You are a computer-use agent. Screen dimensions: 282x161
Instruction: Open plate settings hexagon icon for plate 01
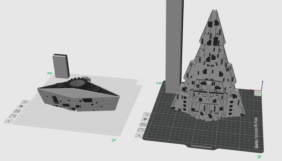[147, 114]
